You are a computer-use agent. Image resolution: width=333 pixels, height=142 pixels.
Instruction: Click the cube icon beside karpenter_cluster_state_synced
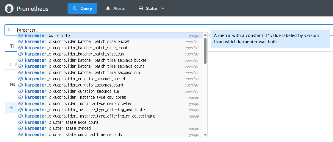tap(21, 129)
